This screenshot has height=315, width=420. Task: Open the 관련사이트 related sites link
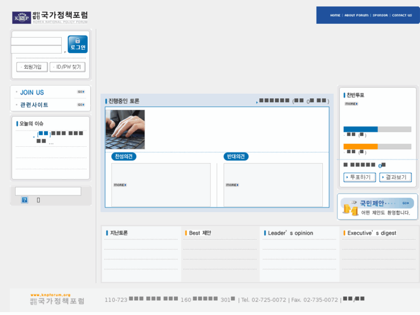[34, 105]
